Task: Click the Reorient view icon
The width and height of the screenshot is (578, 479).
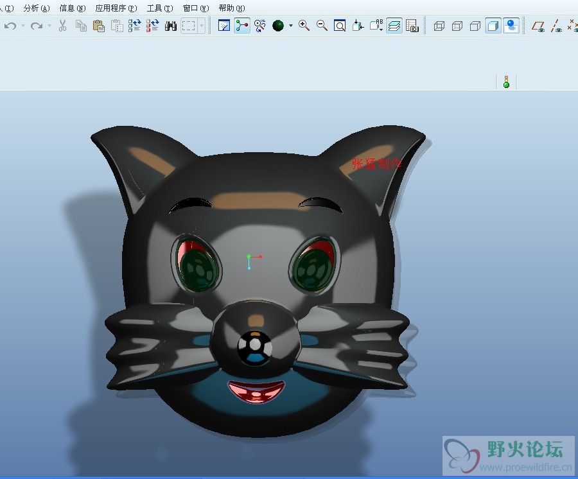Action: click(x=358, y=26)
